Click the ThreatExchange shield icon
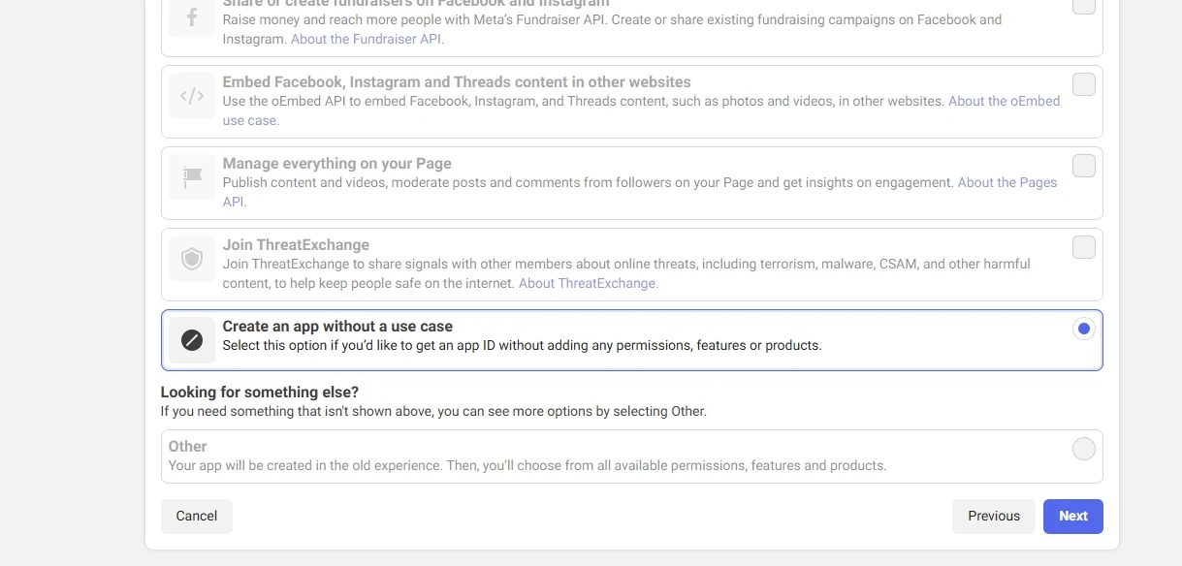Screen dimensions: 1182x566 click(192, 259)
